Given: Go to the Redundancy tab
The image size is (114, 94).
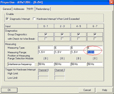Looking at the screenshot, I should (x=43, y=9).
